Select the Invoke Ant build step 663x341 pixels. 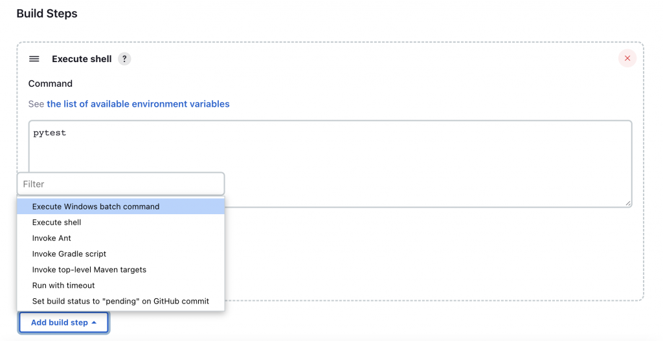point(52,238)
